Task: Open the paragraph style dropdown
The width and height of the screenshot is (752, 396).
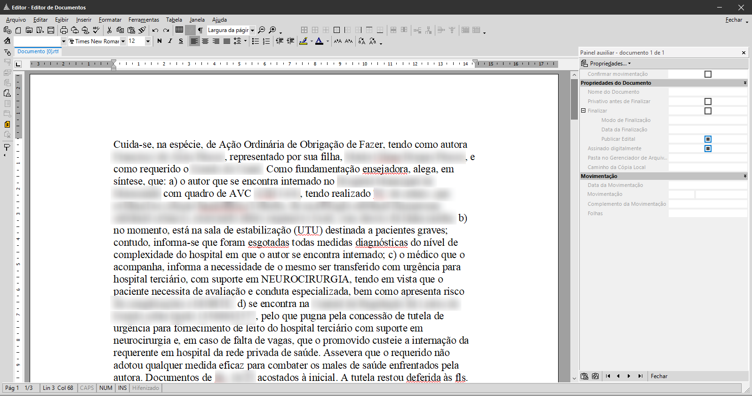Action: 64,41
